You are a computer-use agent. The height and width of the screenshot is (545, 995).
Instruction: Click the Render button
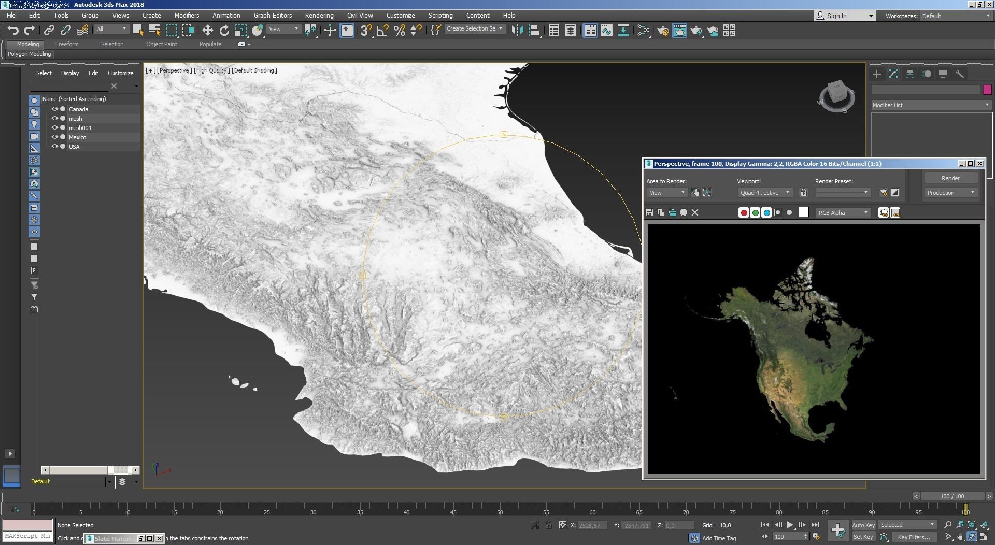coord(950,178)
